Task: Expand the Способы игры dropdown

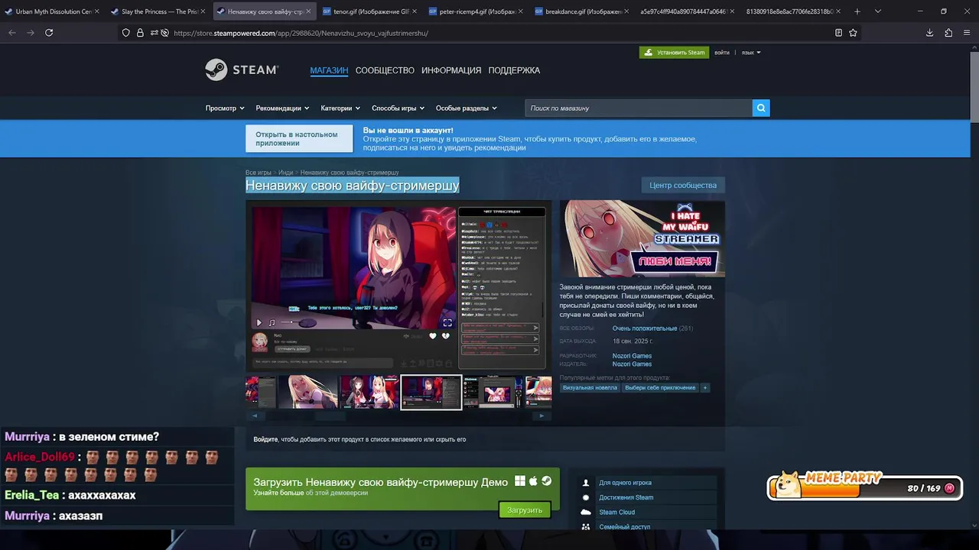Action: click(x=398, y=108)
